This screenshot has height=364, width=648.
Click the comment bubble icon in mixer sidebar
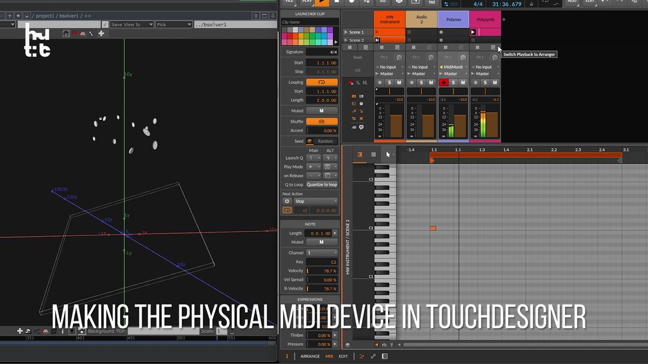pos(361,127)
